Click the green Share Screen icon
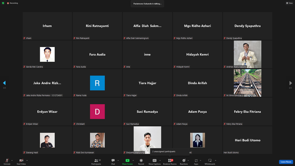 [127, 160]
